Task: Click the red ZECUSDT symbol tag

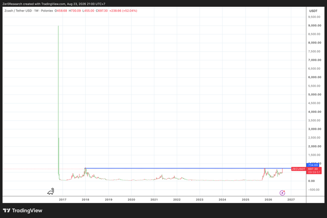Action: click(x=299, y=169)
